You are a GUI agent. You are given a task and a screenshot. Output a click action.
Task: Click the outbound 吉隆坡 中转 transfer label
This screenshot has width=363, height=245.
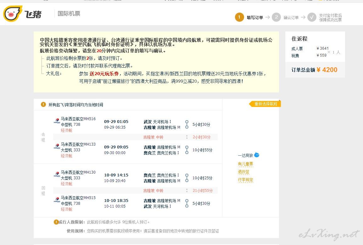[x=153, y=137]
